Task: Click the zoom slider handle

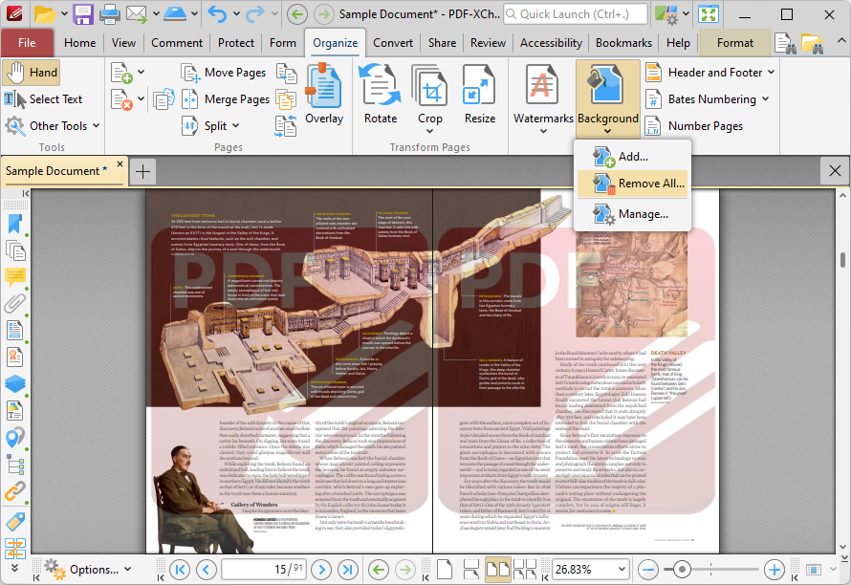Action: [682, 570]
